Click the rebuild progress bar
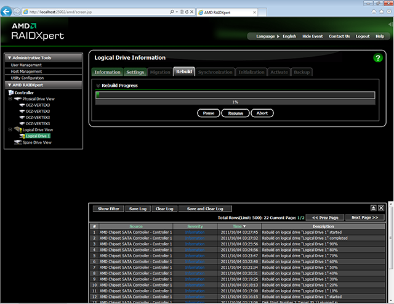 (235, 95)
